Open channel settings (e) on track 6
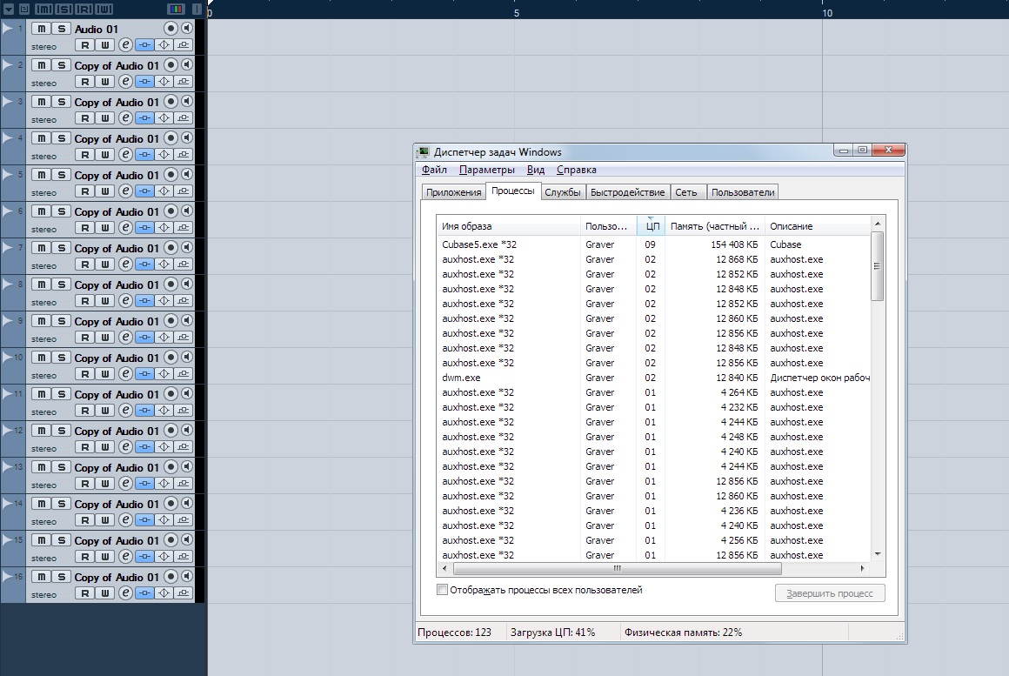This screenshot has width=1009, height=676. click(x=125, y=228)
